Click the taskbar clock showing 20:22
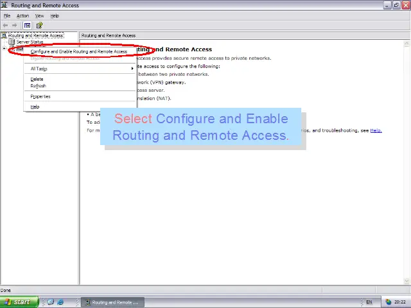This screenshot has width=411, height=308. [x=399, y=302]
